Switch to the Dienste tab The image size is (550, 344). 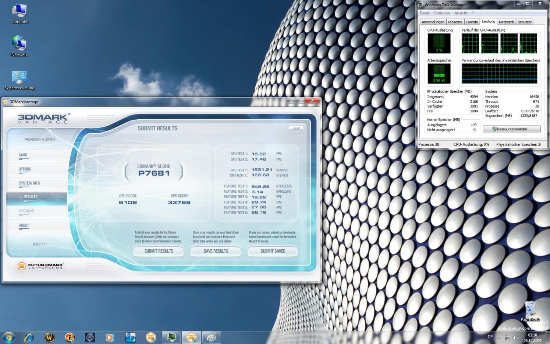(x=472, y=22)
